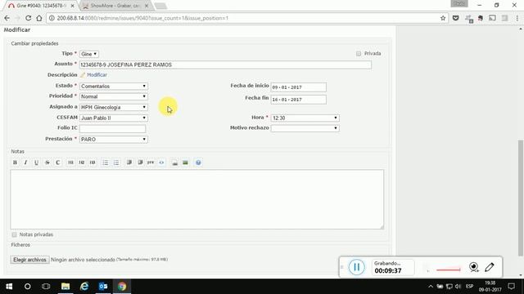Bookmark this page with star icon
Screen dimensions: 524x294
443,18
